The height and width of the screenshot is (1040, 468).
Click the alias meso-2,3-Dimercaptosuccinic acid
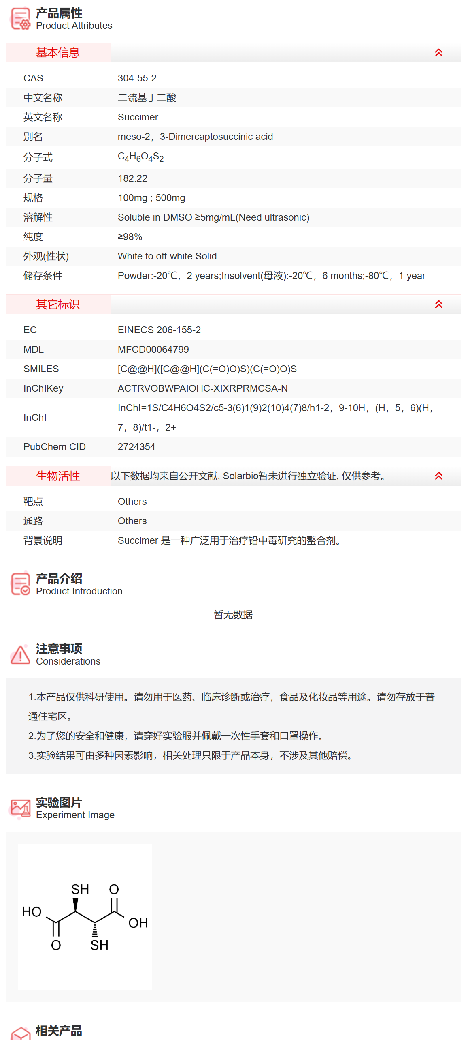[196, 137]
